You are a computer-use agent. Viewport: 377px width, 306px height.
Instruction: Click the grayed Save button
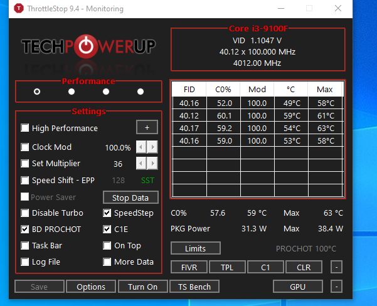(x=40, y=287)
